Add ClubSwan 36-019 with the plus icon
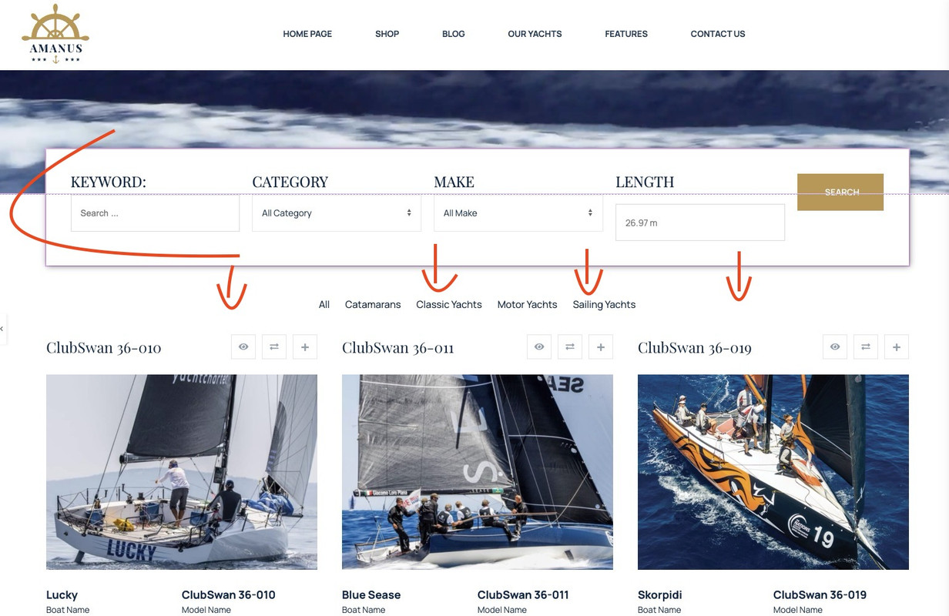Image resolution: width=949 pixels, height=616 pixels. click(897, 347)
